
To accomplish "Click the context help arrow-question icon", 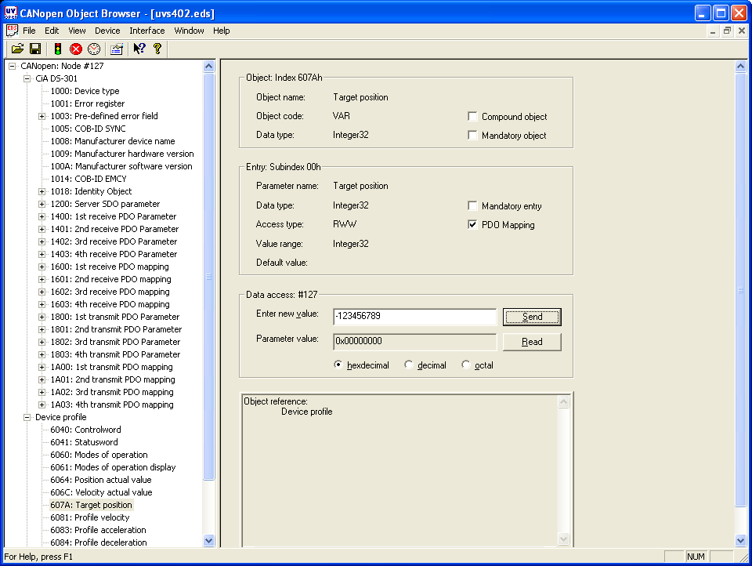I will point(139,49).
